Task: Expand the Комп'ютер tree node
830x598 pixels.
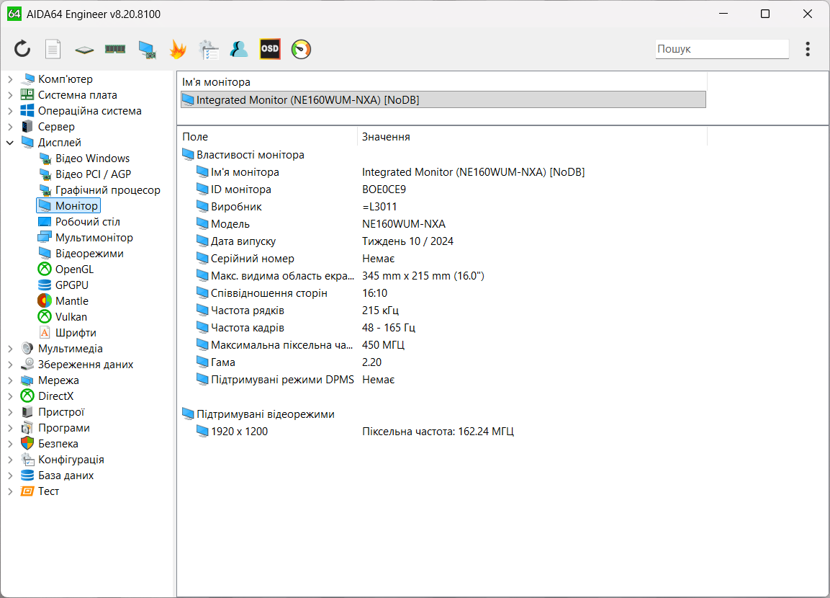Action: click(x=10, y=79)
